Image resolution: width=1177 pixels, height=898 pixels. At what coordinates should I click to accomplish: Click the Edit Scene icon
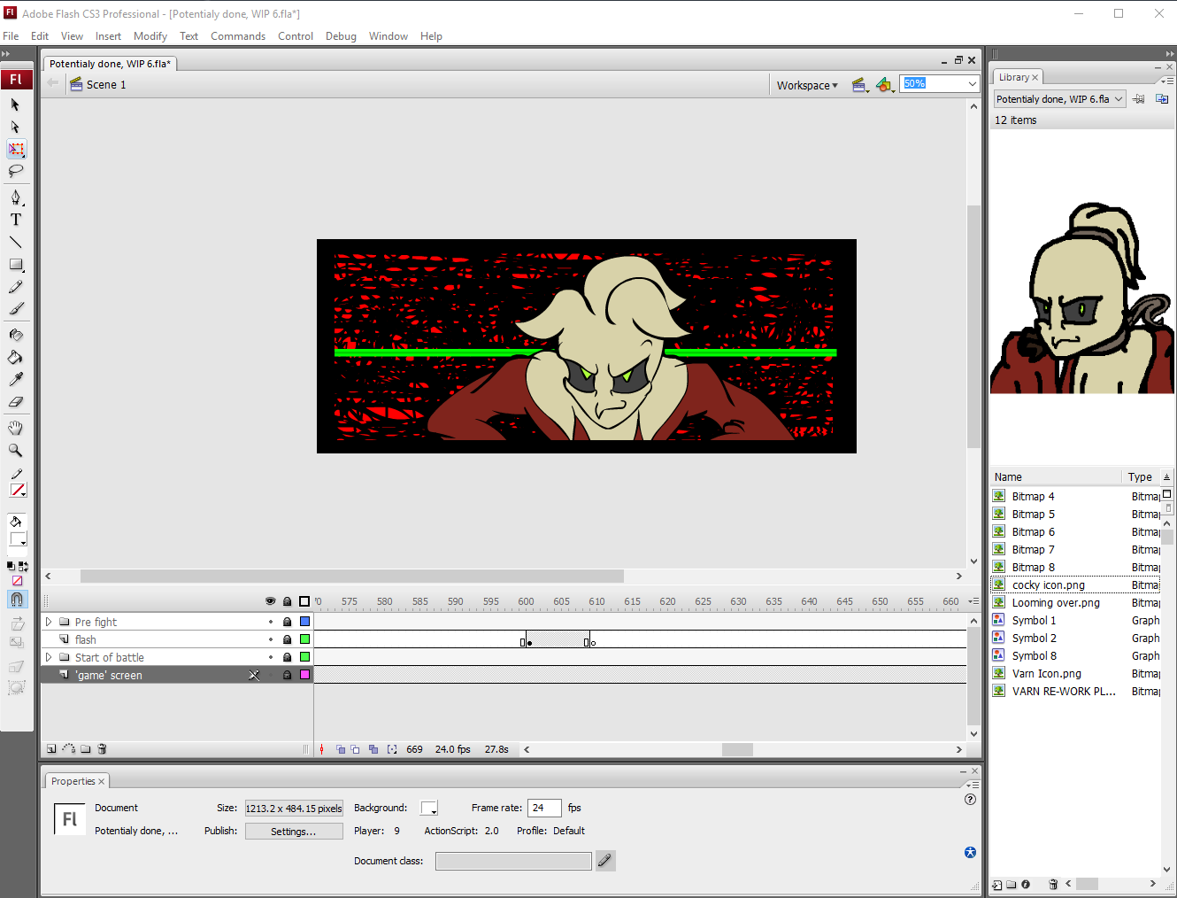pyautogui.click(x=860, y=85)
